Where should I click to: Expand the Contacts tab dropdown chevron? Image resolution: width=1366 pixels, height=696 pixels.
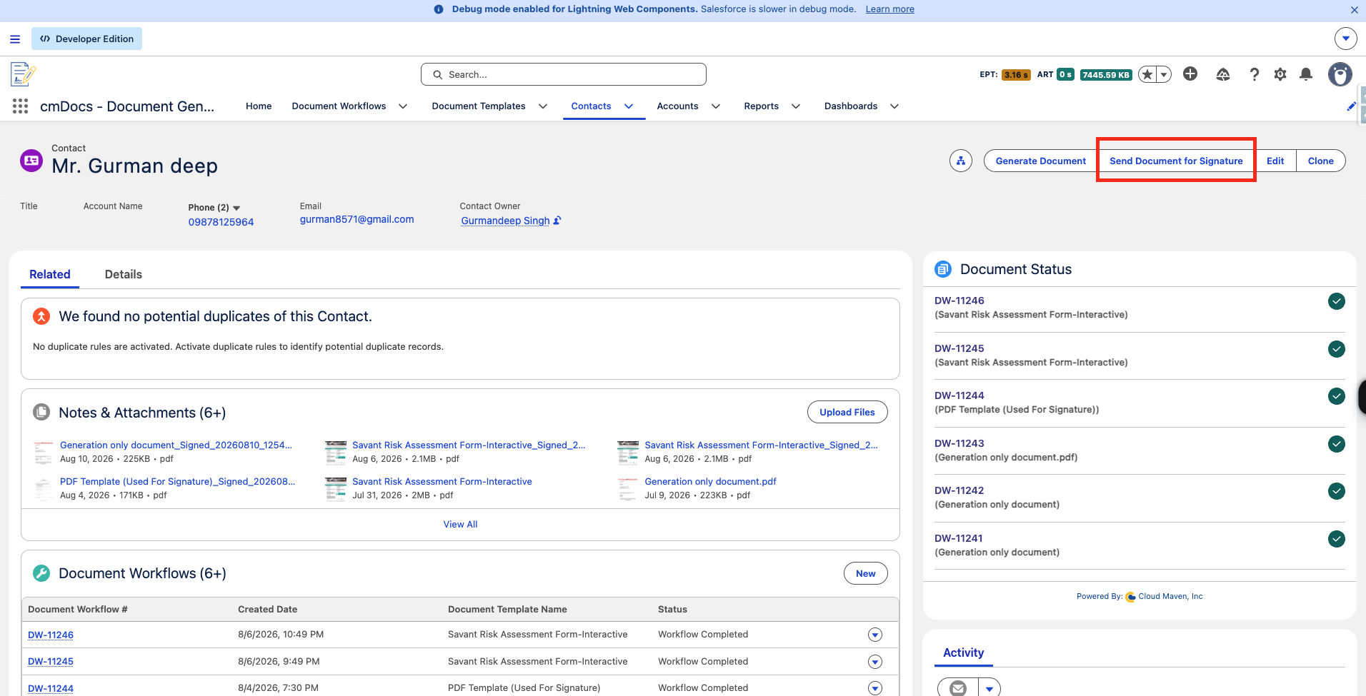[629, 106]
